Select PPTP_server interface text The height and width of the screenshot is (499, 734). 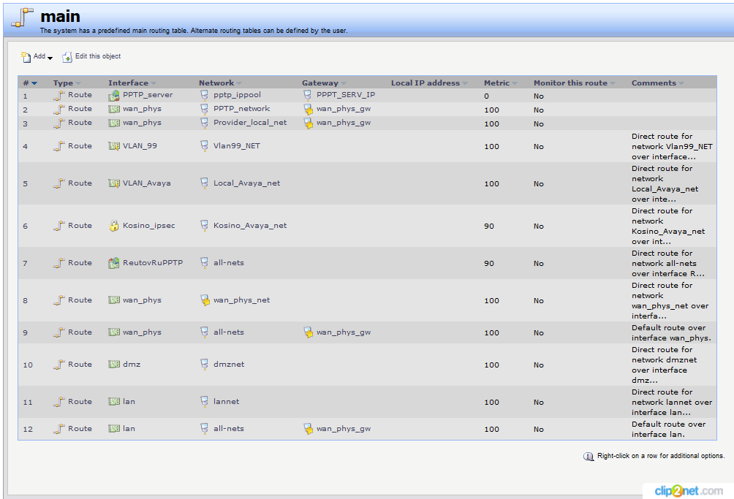(148, 94)
